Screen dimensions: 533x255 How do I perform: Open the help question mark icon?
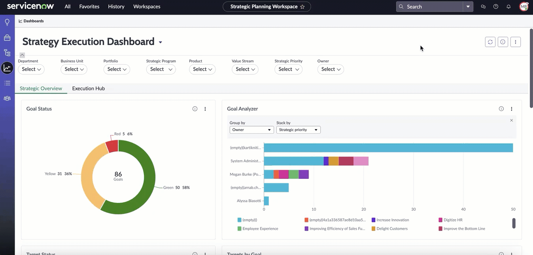click(496, 7)
